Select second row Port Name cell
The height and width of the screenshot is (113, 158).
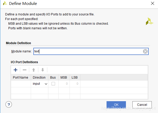[21, 90]
